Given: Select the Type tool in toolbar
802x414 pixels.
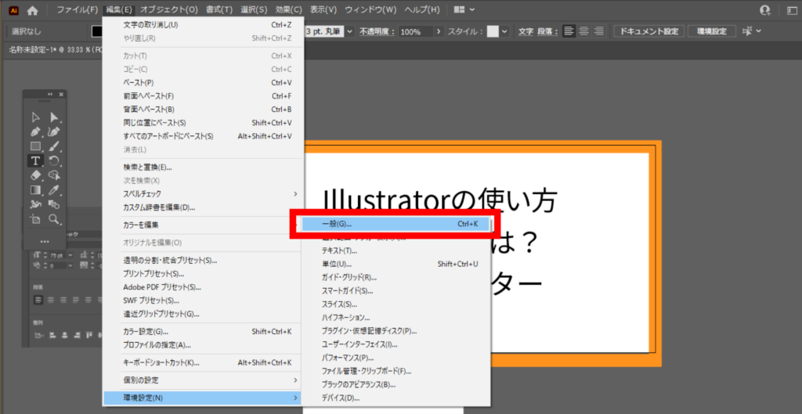Looking at the screenshot, I should pyautogui.click(x=35, y=160).
